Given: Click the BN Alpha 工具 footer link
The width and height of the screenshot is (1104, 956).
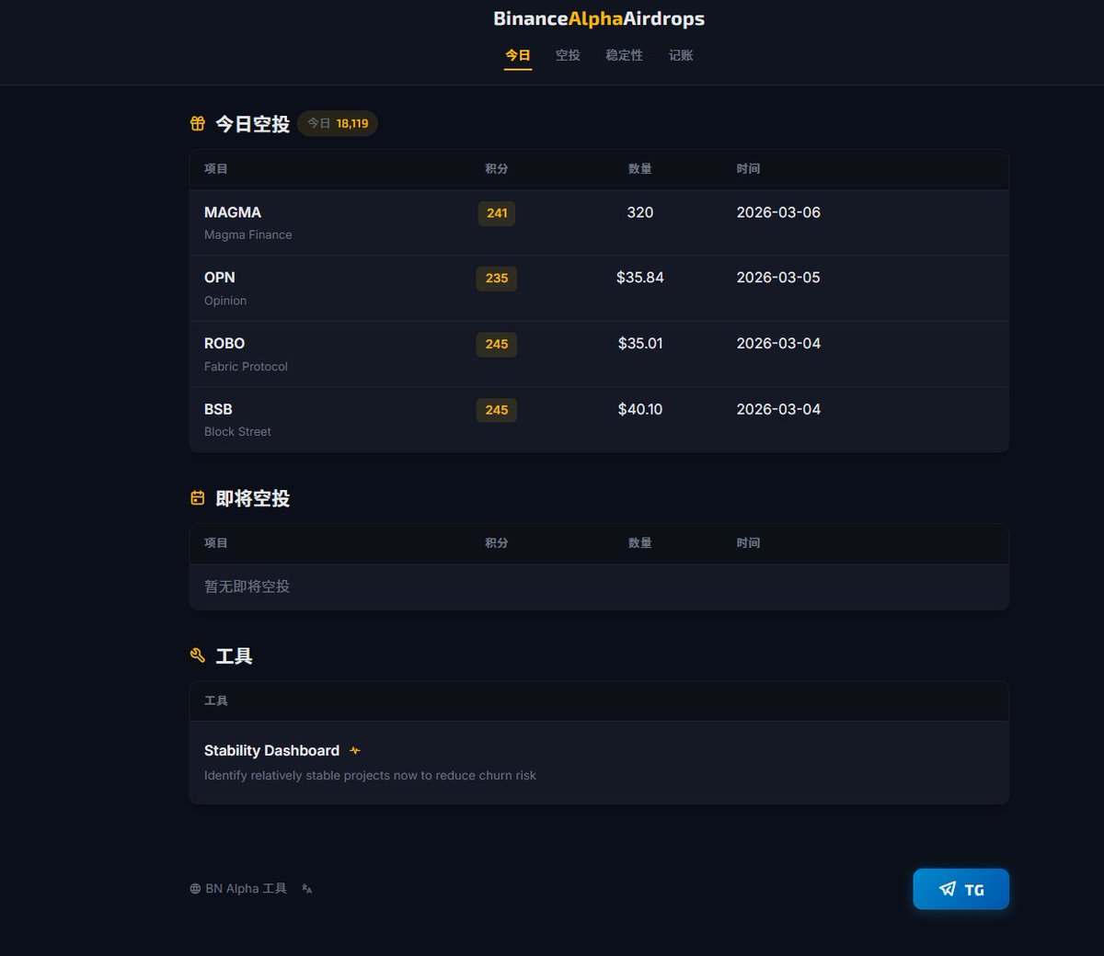Looking at the screenshot, I should [246, 889].
